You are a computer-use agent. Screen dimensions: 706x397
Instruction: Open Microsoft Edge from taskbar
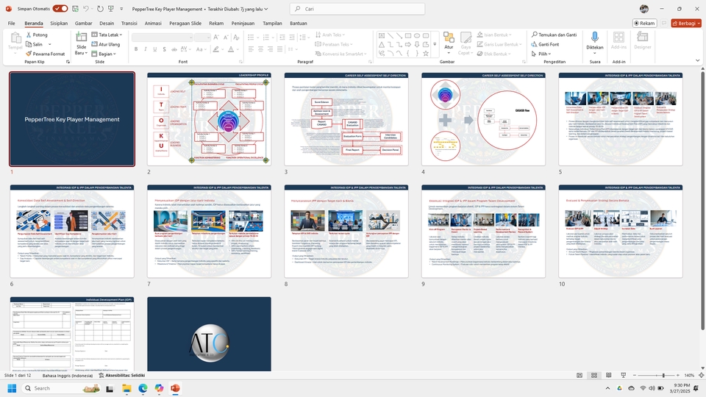[x=143, y=388]
